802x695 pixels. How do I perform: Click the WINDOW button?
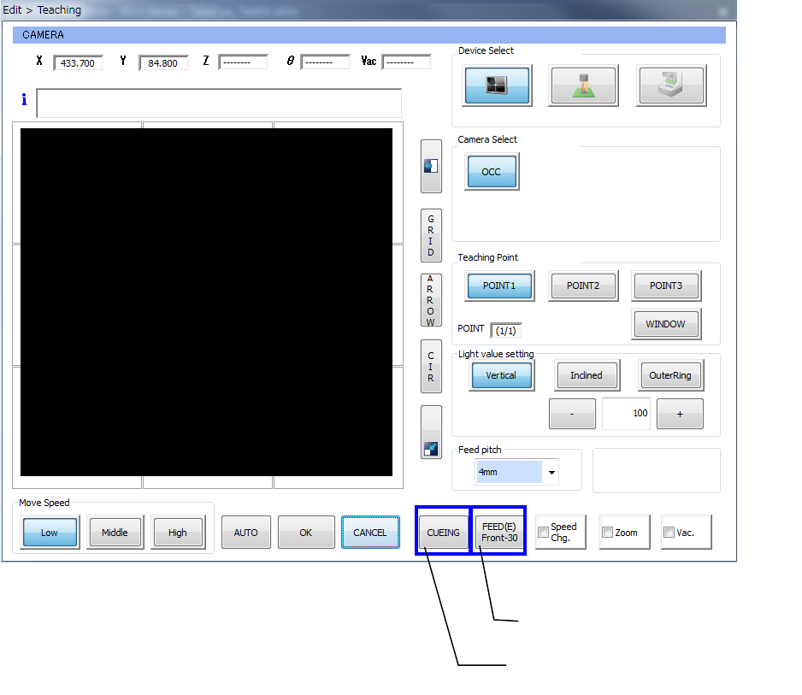pos(666,324)
